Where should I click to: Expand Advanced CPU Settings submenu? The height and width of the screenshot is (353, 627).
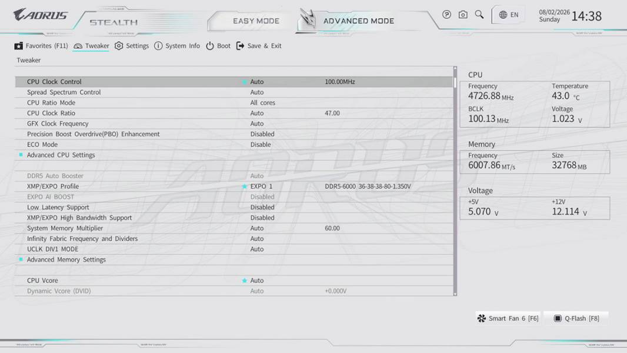[x=61, y=155]
